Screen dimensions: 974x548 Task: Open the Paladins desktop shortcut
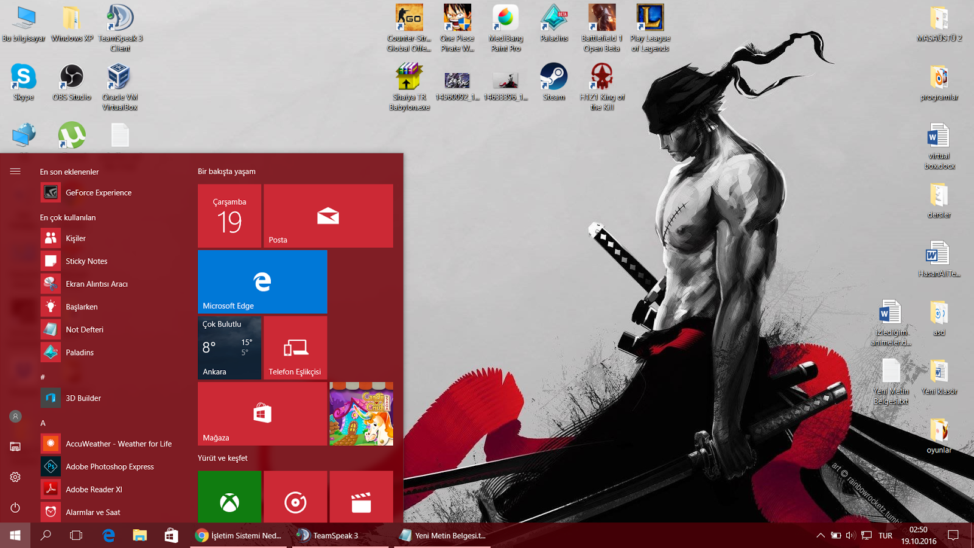pyautogui.click(x=554, y=23)
